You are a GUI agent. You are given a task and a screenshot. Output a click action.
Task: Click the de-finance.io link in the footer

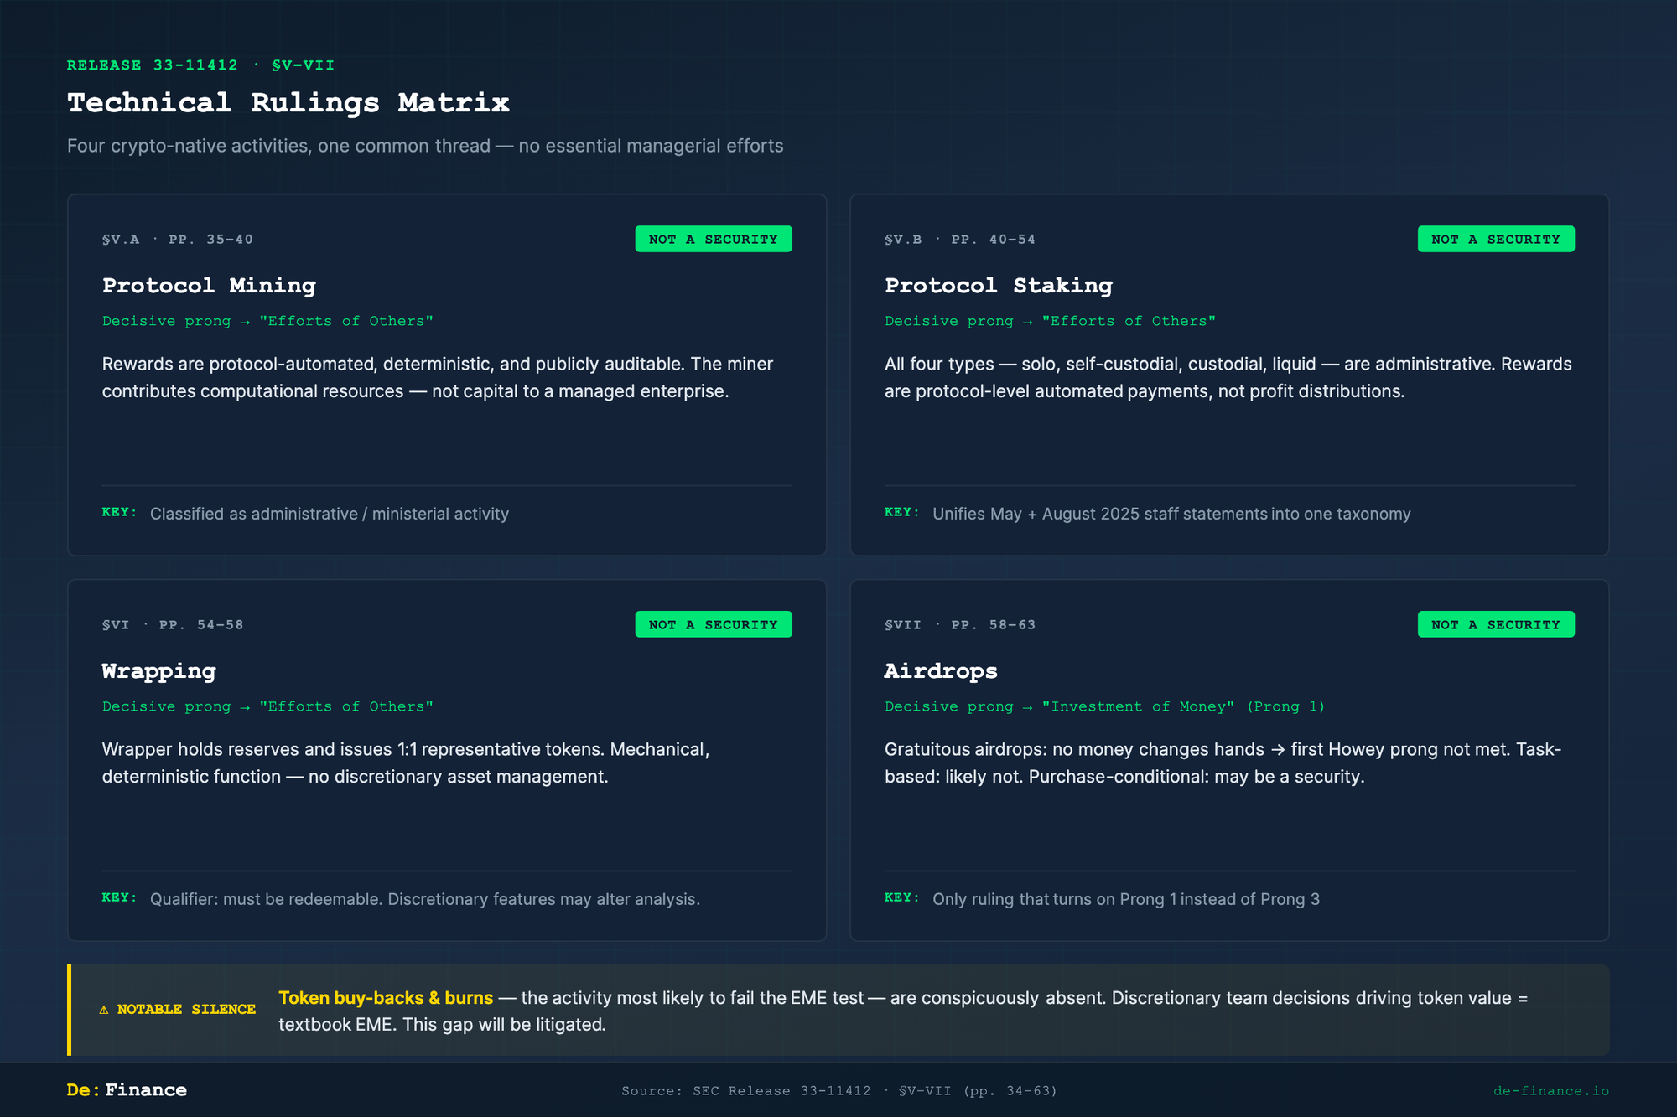pos(1553,1090)
